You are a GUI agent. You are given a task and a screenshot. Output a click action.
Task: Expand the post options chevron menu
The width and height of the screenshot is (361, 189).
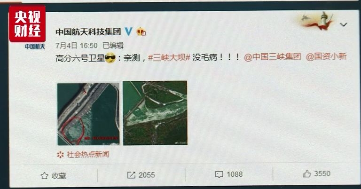pos(344,24)
